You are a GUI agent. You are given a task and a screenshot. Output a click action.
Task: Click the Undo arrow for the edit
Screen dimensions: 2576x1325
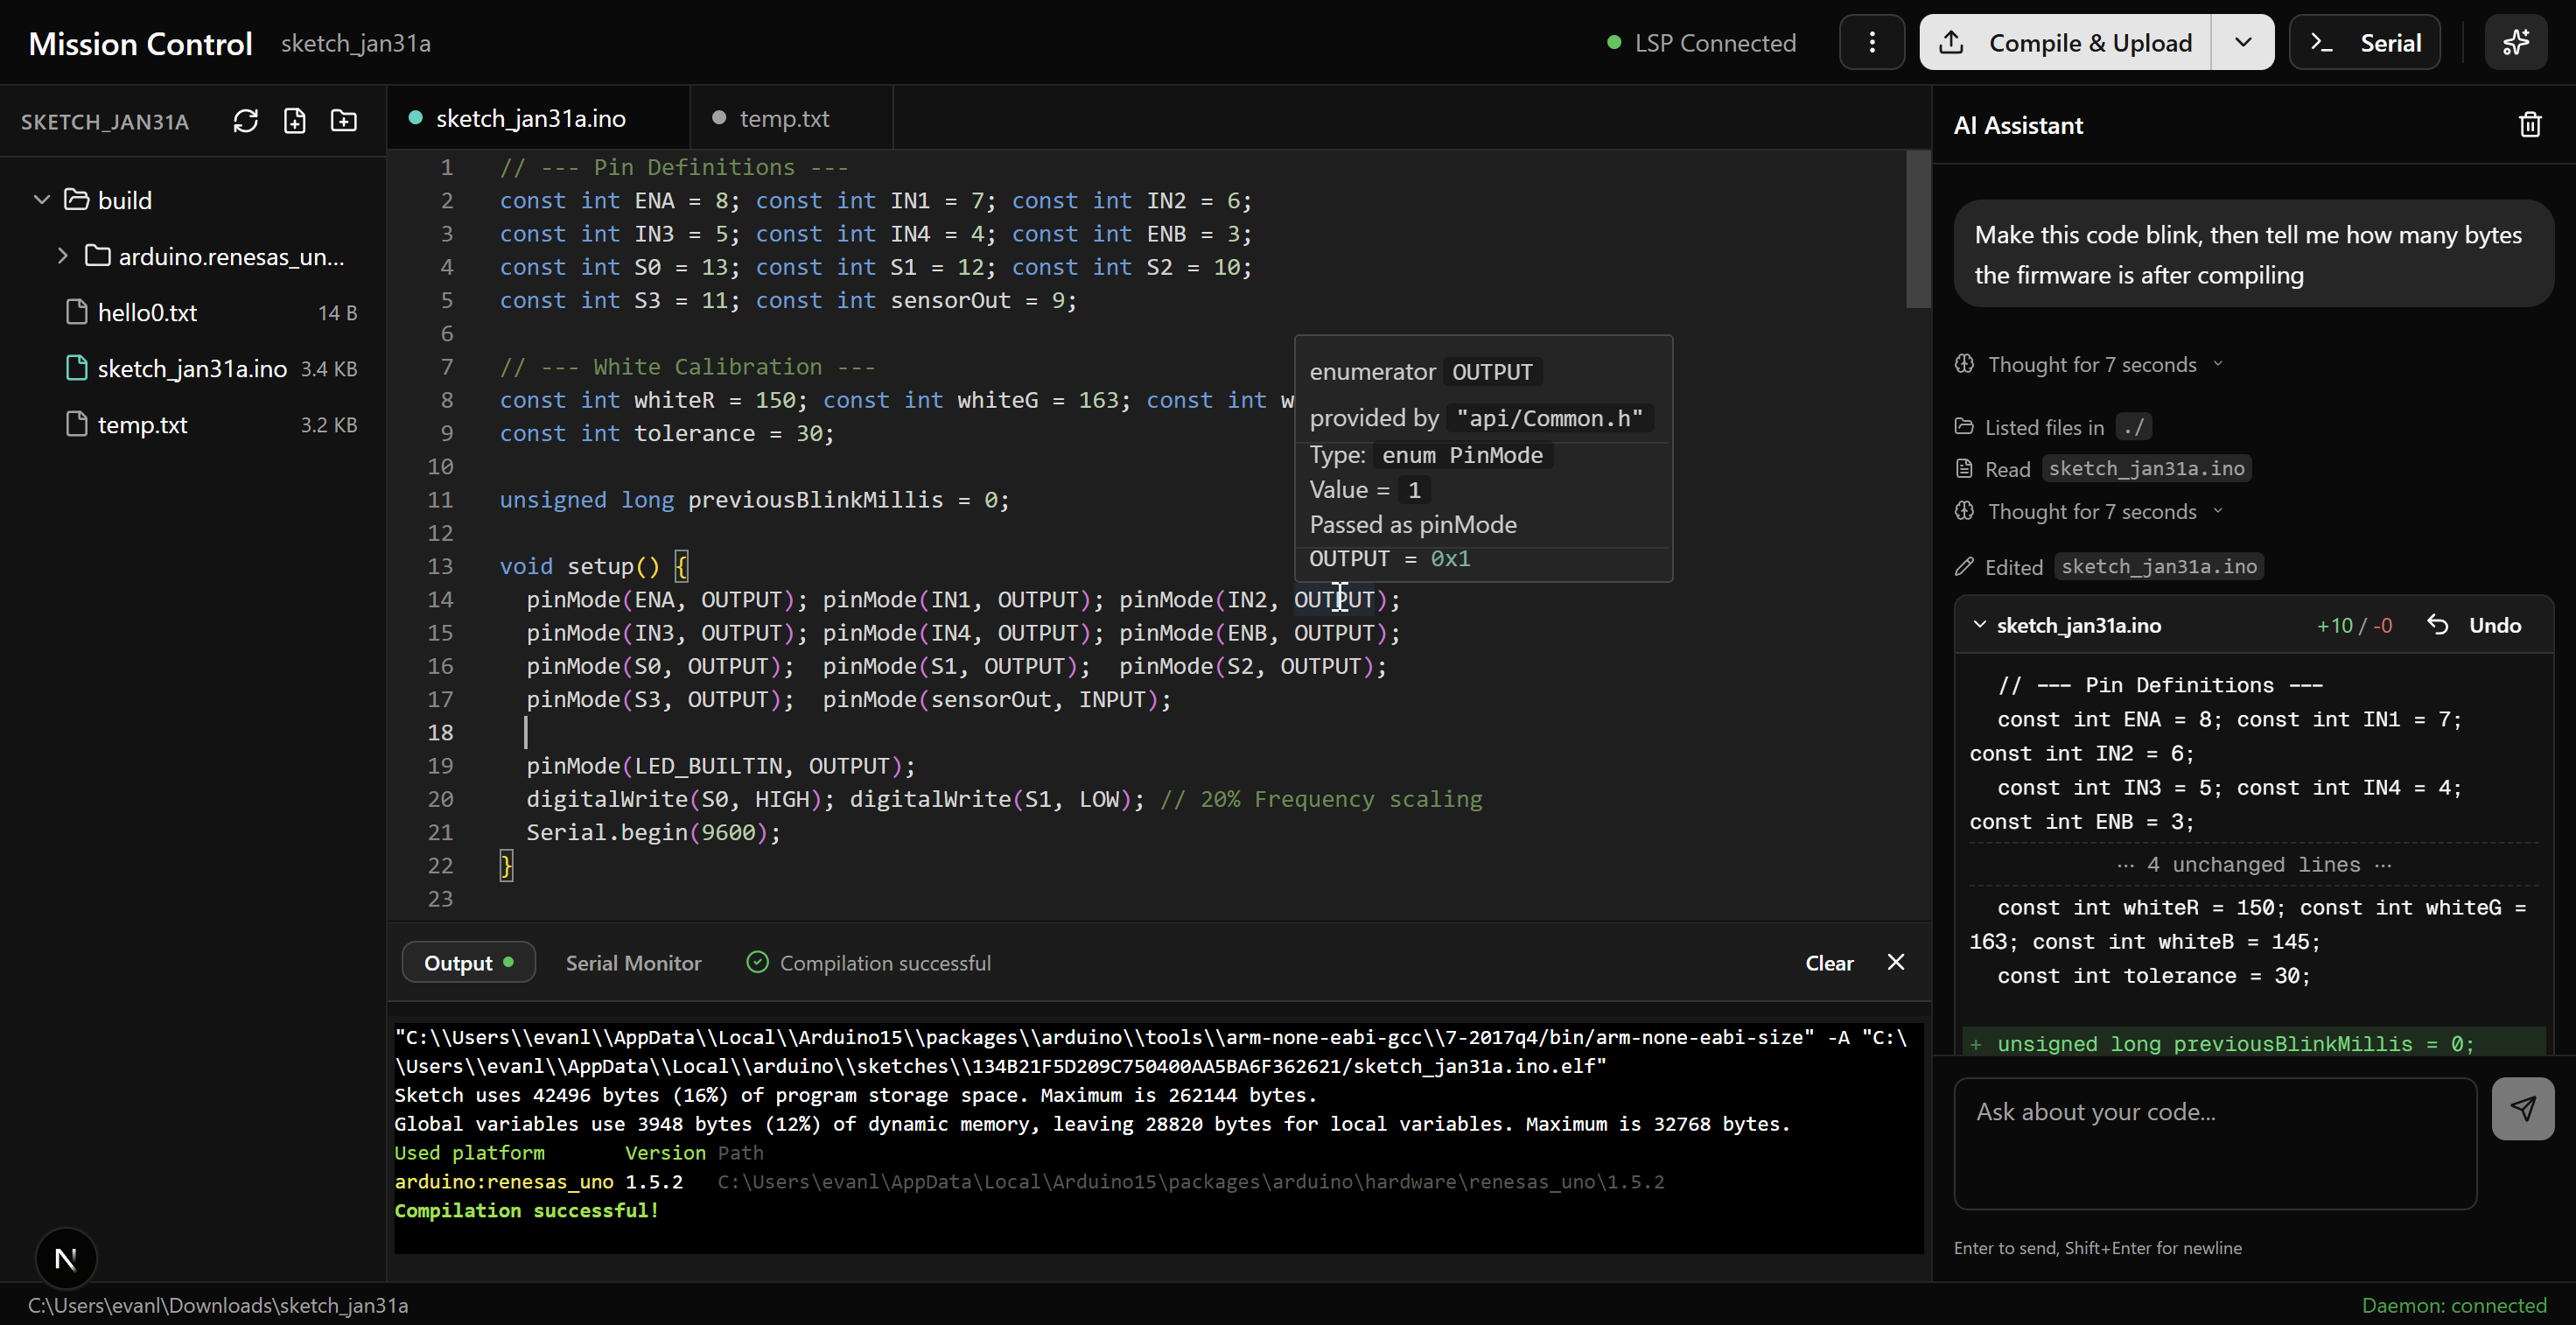(2437, 625)
